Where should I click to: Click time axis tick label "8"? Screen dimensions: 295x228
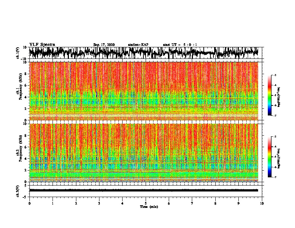[x=215, y=203]
